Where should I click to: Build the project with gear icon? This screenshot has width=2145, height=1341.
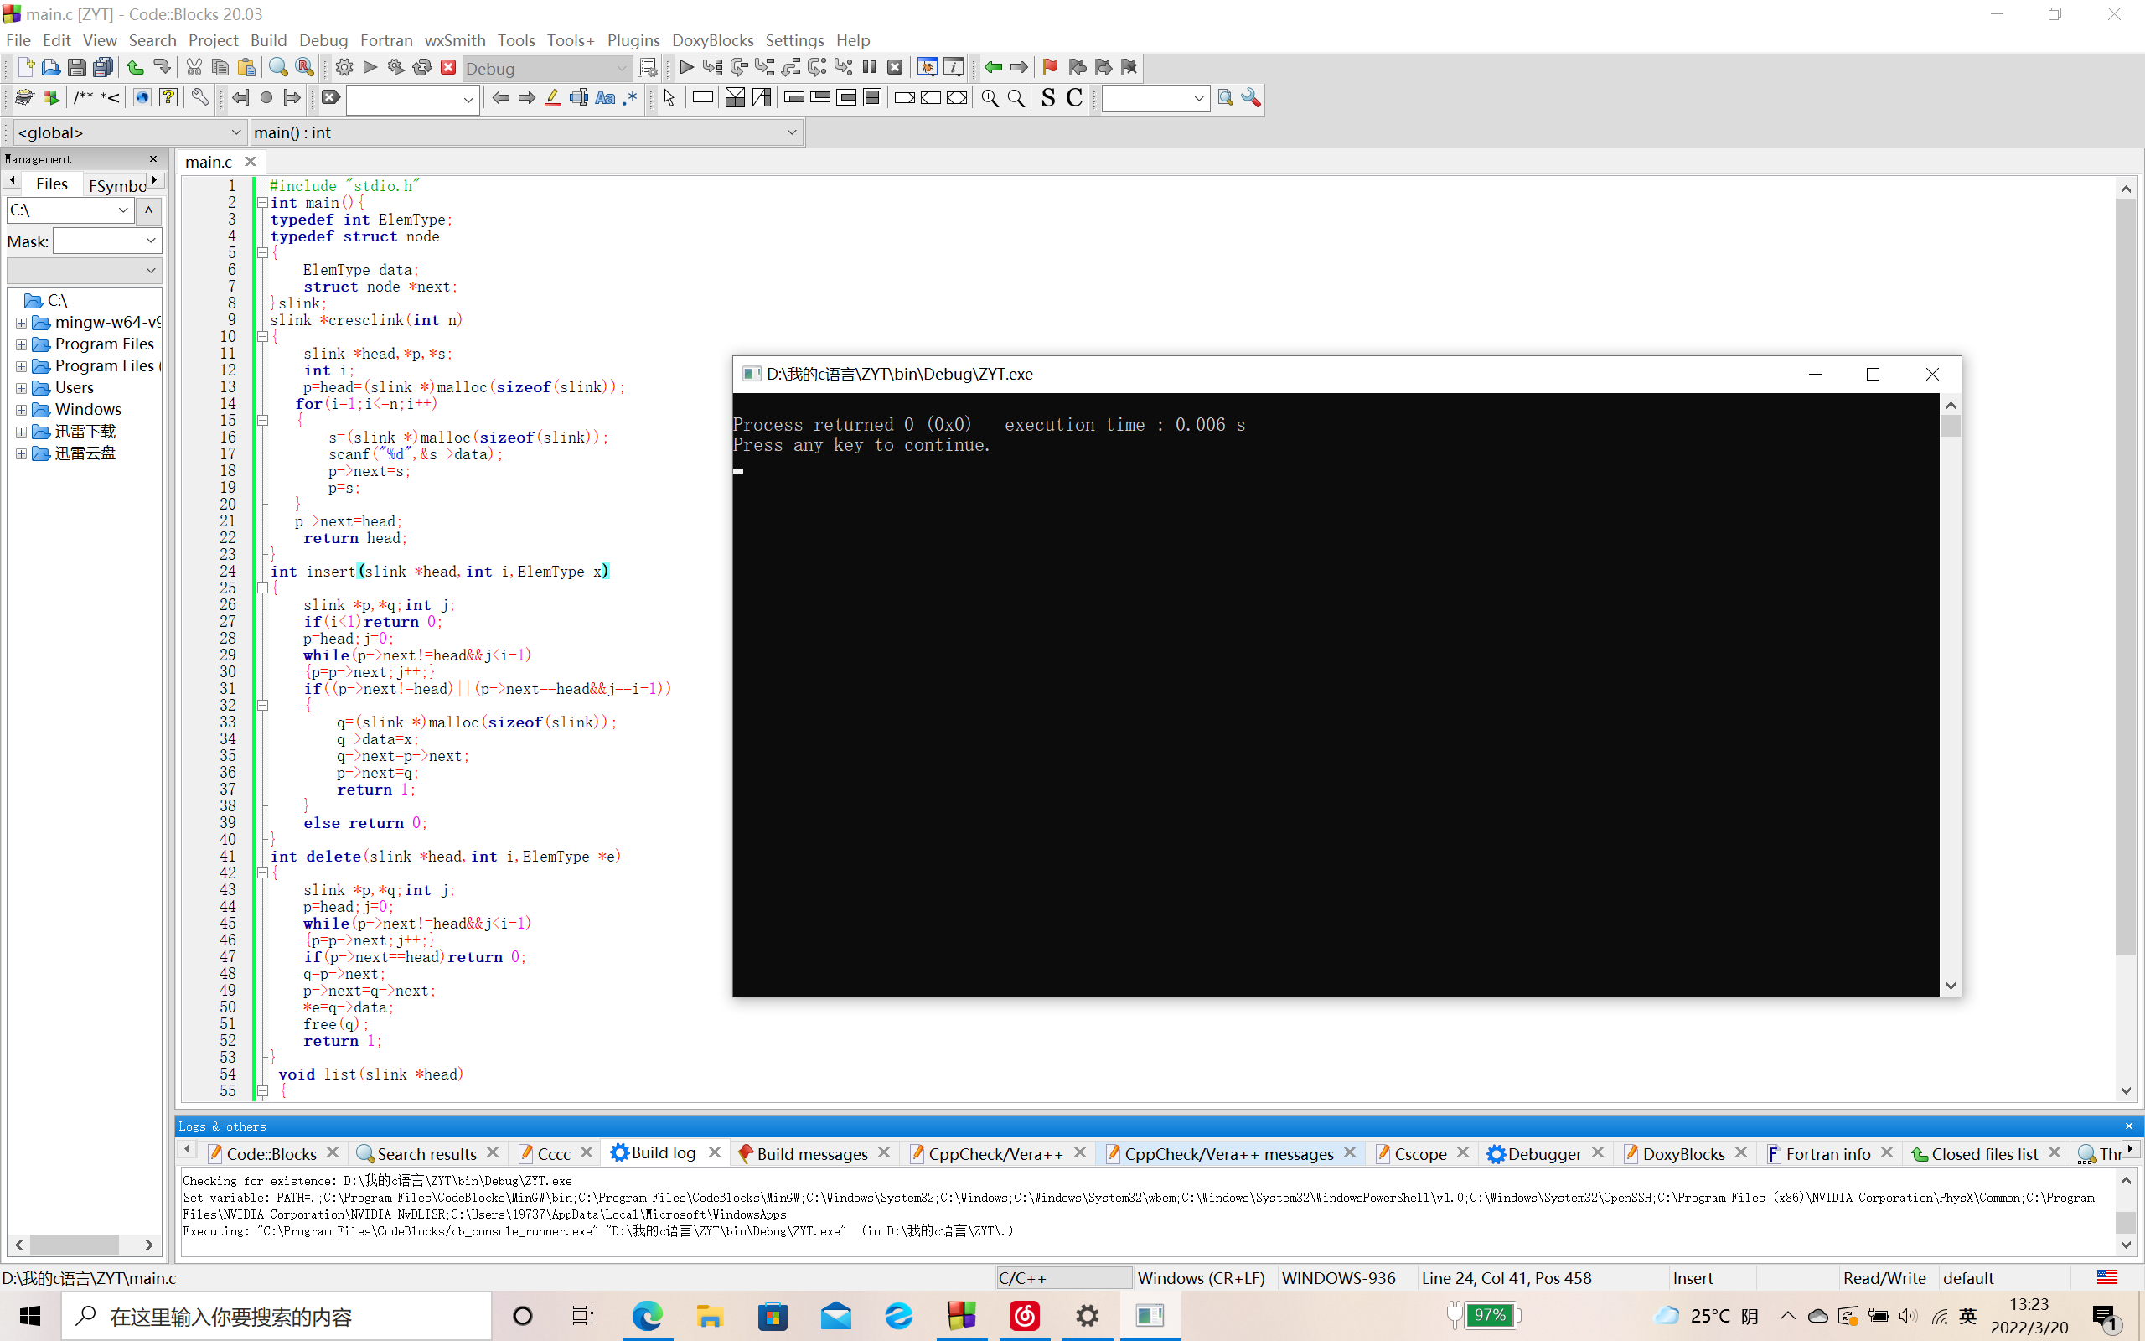[x=344, y=67]
